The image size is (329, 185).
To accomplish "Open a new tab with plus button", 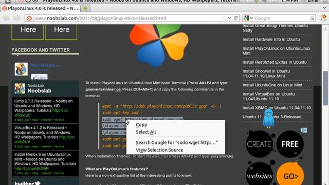I will click(85, 8).
